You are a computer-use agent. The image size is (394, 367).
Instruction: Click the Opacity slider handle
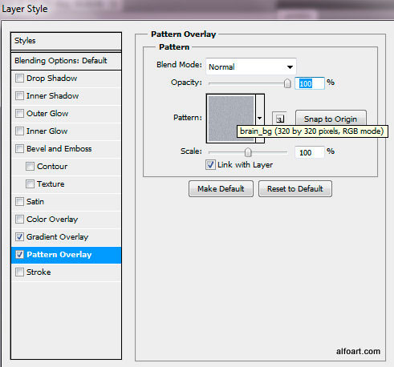[x=287, y=83]
